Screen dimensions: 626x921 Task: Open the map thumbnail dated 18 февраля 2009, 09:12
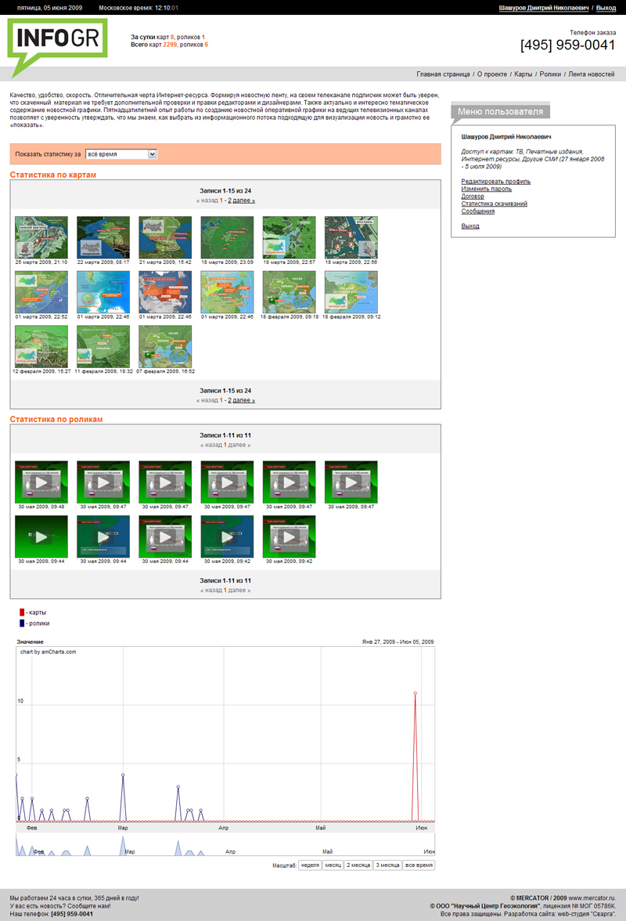351,292
